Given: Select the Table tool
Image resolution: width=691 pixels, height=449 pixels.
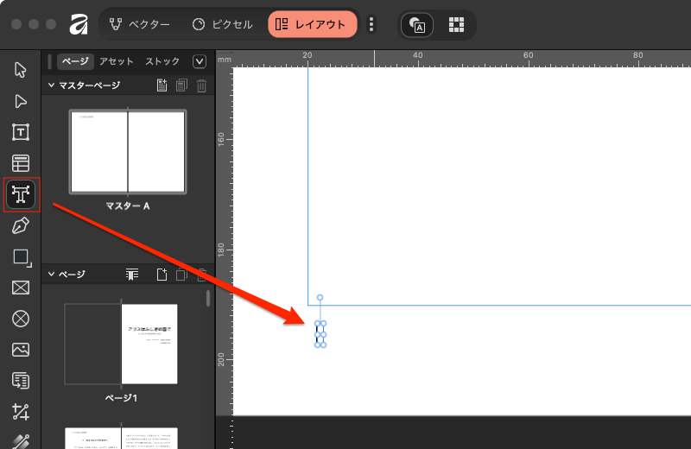Looking at the screenshot, I should [x=21, y=163].
